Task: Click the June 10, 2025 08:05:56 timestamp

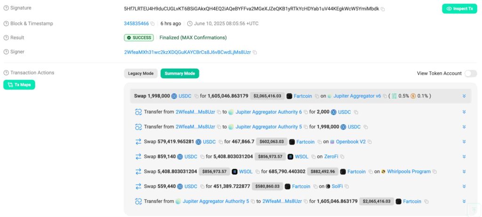Action: click(226, 23)
